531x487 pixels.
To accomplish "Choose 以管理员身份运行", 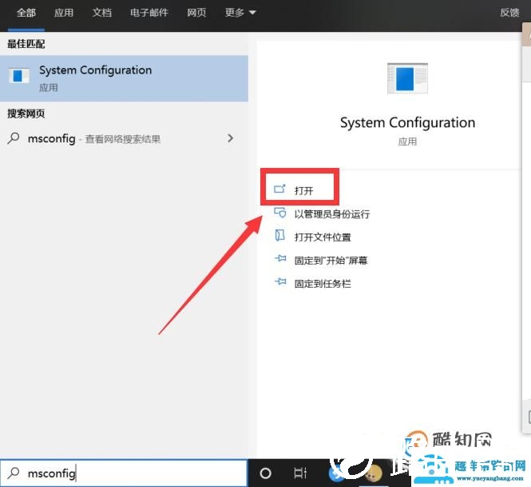I will tap(332, 214).
